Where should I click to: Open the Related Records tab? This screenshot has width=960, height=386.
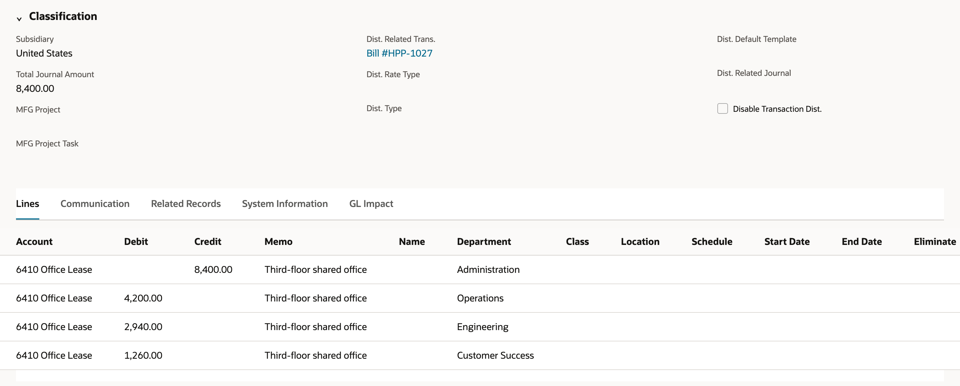(x=186, y=203)
